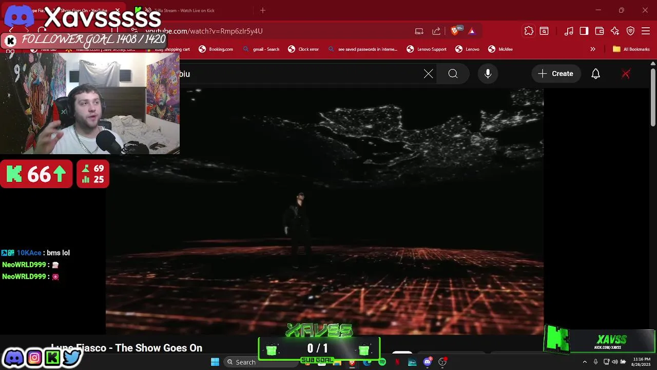657x370 pixels.
Task: Click the microphone tray icon
Action: coord(595,362)
